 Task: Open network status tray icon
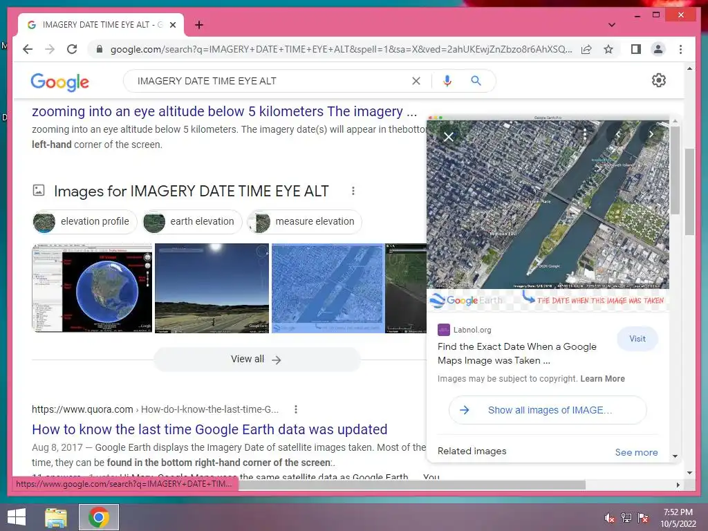click(626, 518)
